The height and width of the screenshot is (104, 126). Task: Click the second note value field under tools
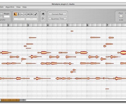(31, 19)
